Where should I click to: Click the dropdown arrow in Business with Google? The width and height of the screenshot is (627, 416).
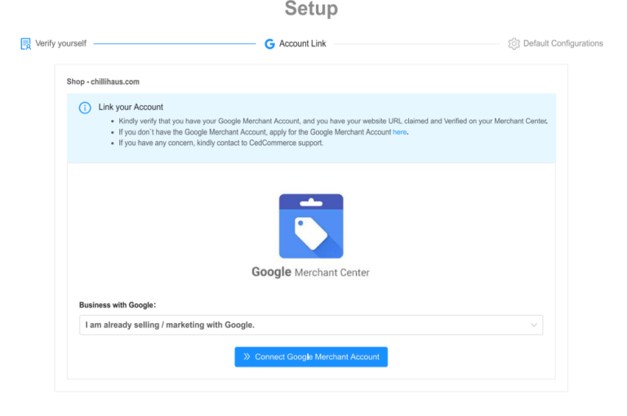point(534,325)
